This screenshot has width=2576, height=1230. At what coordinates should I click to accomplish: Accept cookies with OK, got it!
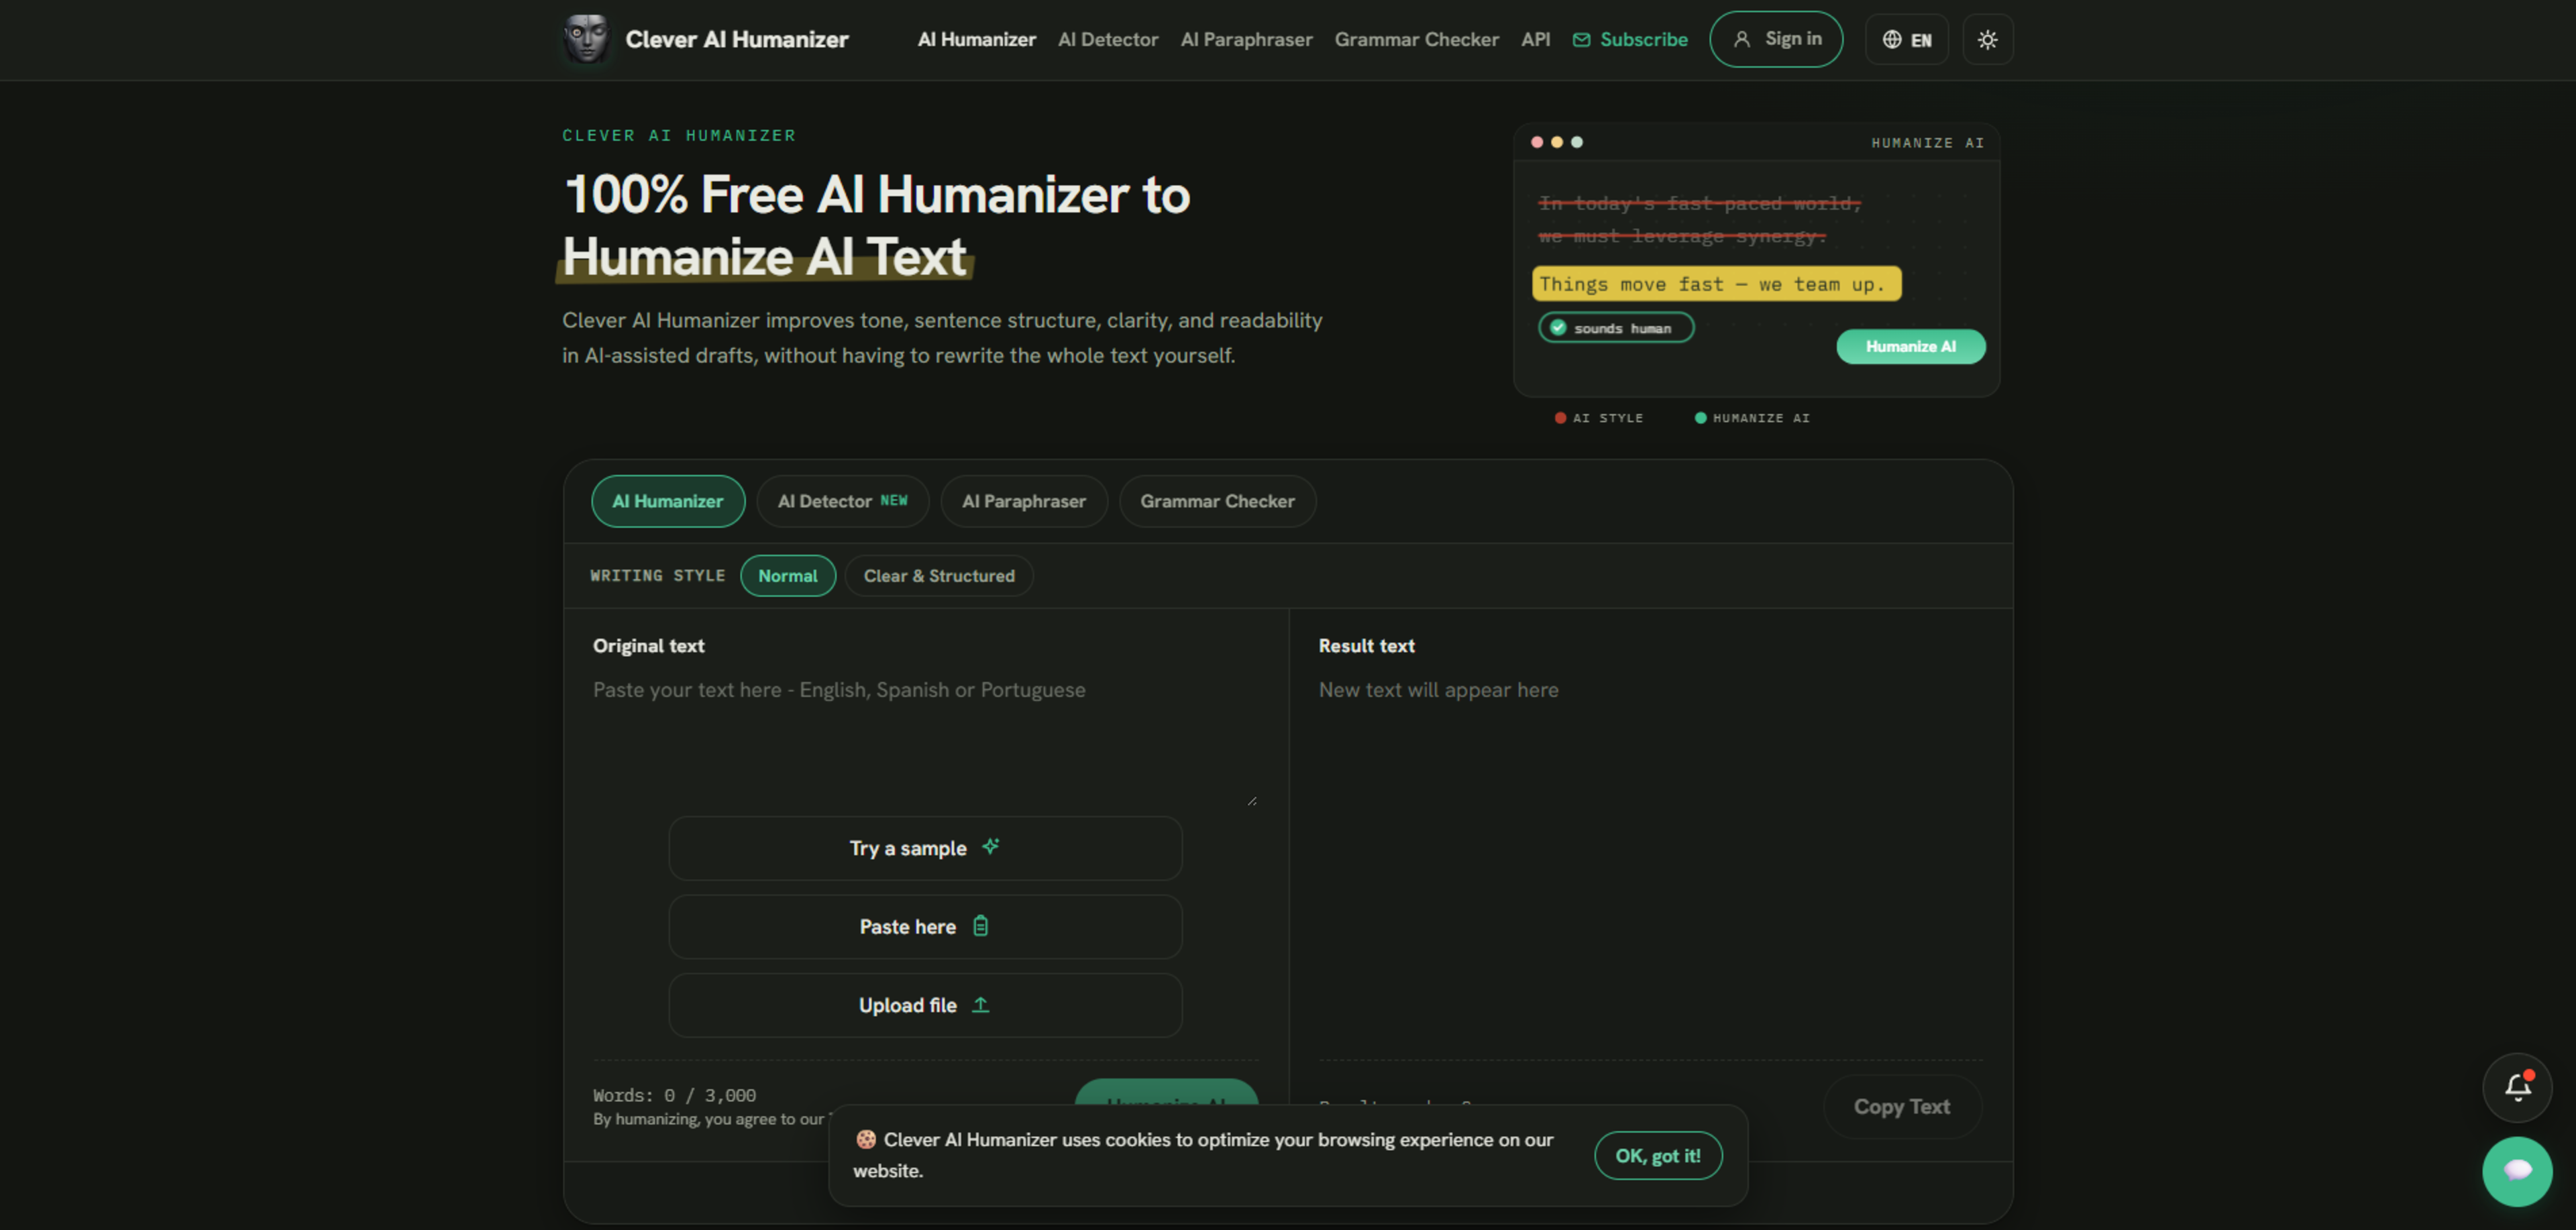[x=1658, y=1155]
